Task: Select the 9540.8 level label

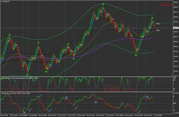Action: coord(158,31)
